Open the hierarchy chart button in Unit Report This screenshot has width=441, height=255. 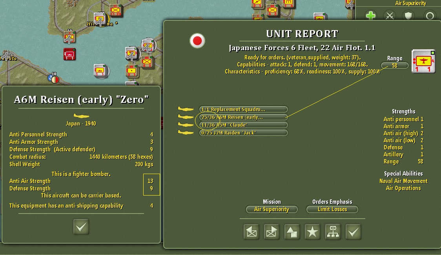[333, 232]
